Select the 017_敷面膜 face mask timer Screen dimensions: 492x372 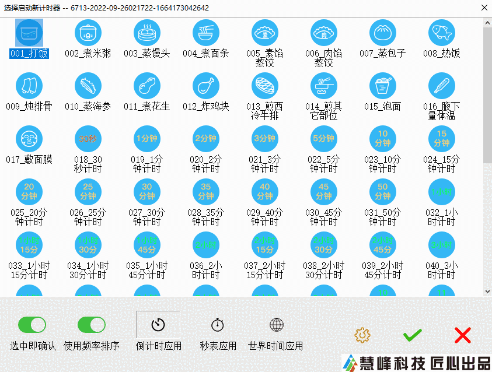tap(29, 140)
